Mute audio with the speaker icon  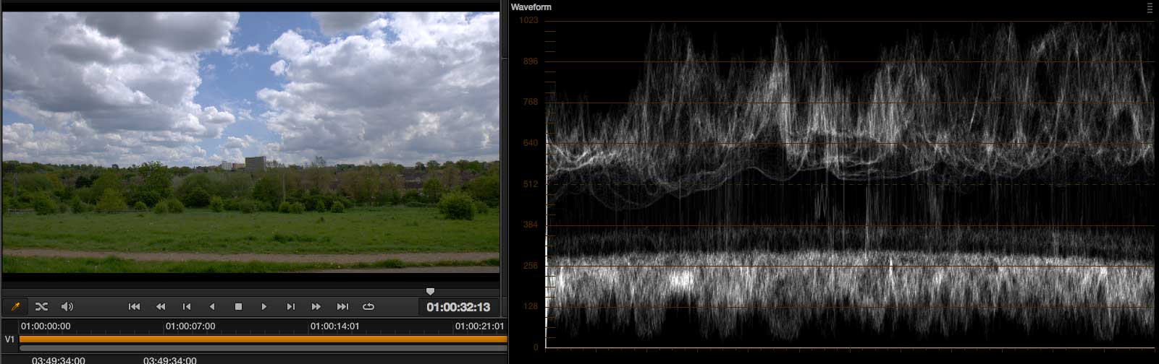click(x=67, y=307)
